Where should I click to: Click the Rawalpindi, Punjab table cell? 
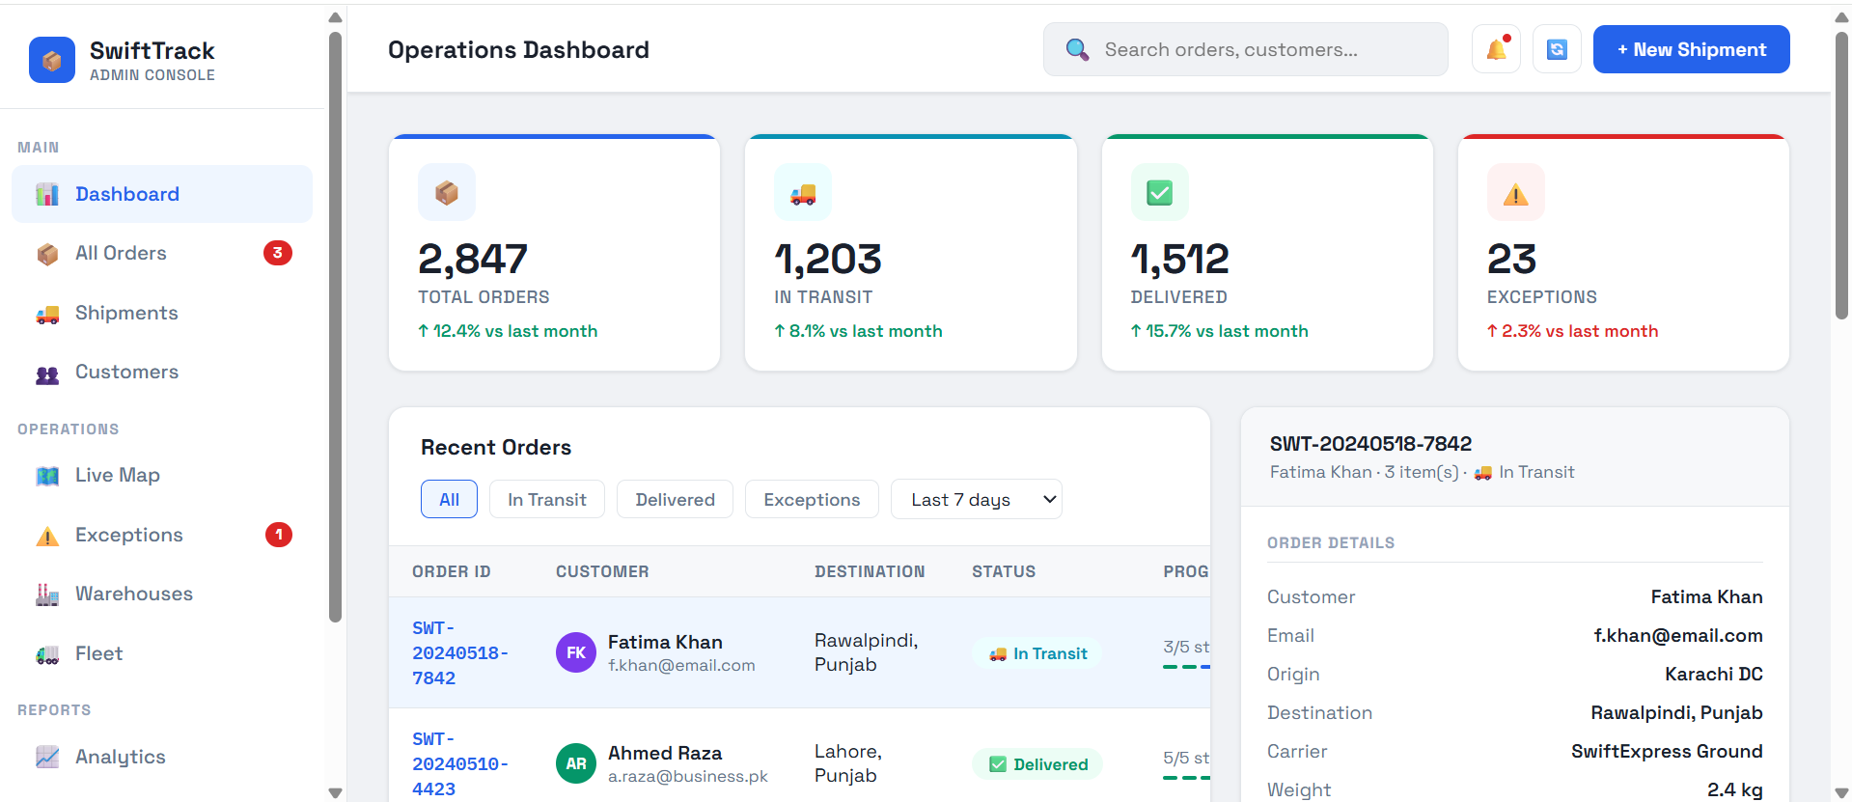866,652
